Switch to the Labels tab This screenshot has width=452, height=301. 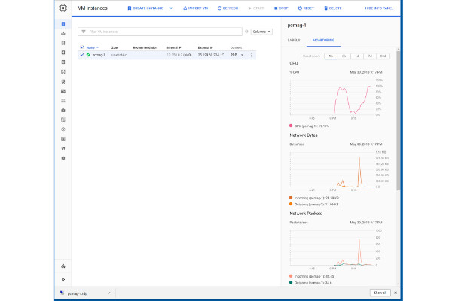pos(294,41)
